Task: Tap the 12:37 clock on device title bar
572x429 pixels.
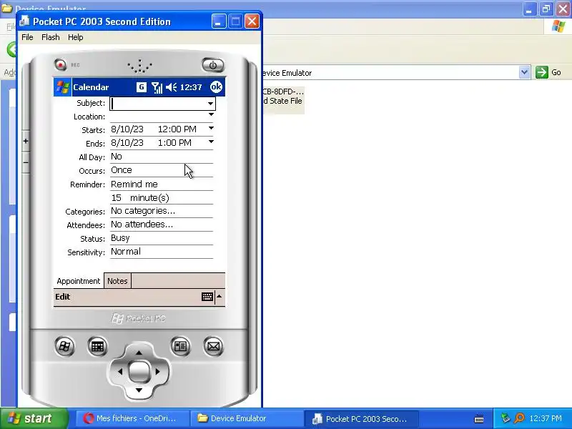Action: click(x=191, y=87)
